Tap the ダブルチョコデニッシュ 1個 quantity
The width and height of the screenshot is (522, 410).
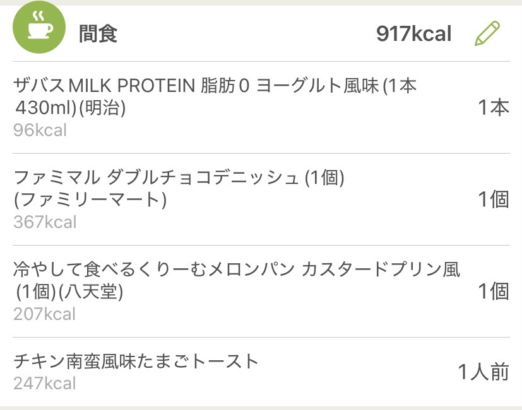coord(492,200)
